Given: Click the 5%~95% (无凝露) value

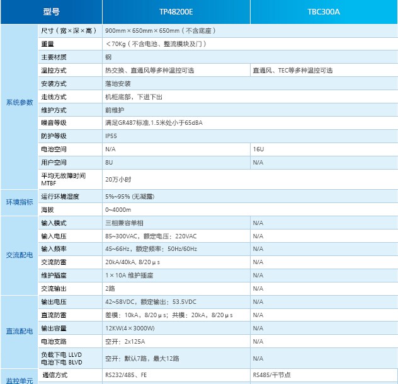Looking at the screenshot, I should click(130, 197).
